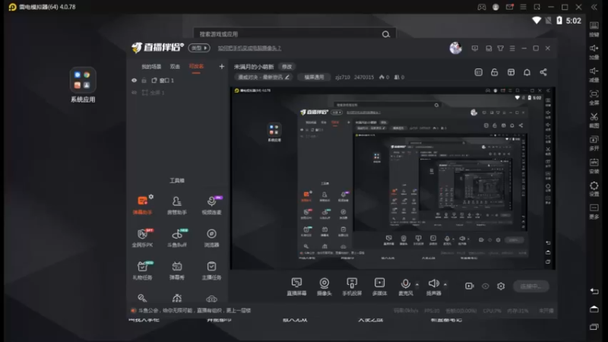The image size is (608, 342).
Task: Click the stream preview canvas
Action: point(393,178)
